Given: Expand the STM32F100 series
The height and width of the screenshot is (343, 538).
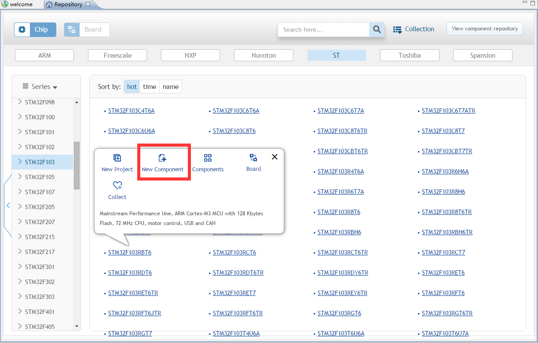Looking at the screenshot, I should [20, 117].
